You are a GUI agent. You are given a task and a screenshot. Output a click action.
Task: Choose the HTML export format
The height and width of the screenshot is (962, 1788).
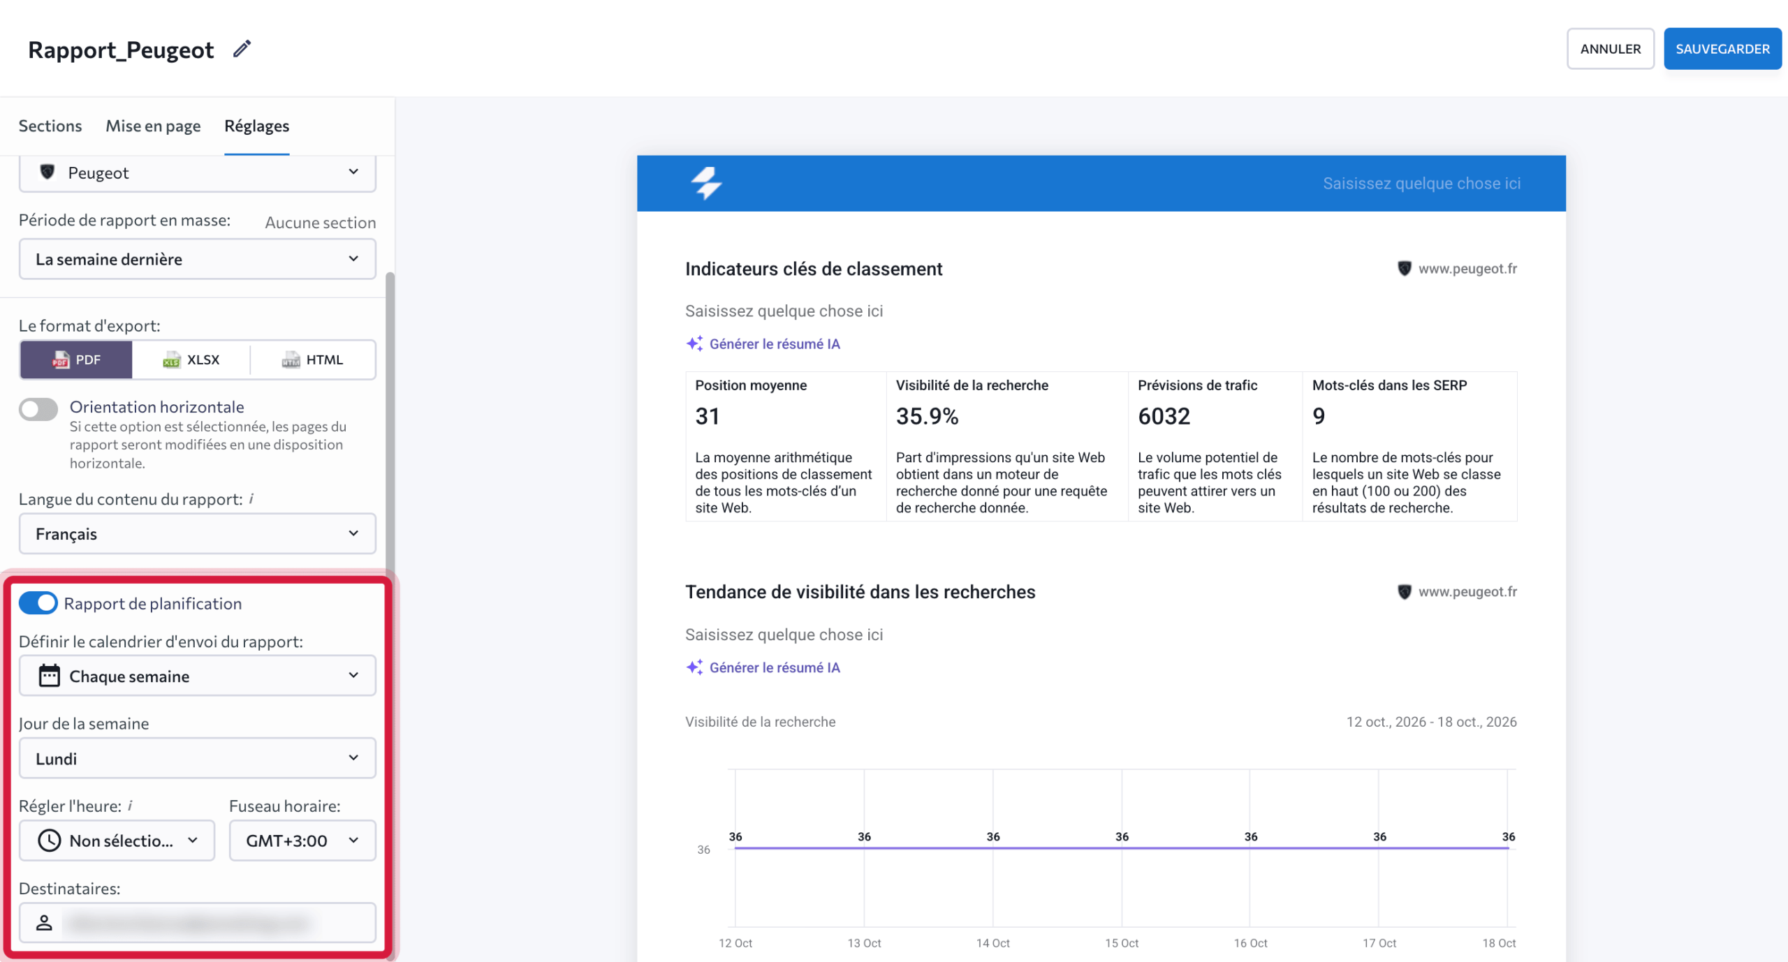(313, 360)
